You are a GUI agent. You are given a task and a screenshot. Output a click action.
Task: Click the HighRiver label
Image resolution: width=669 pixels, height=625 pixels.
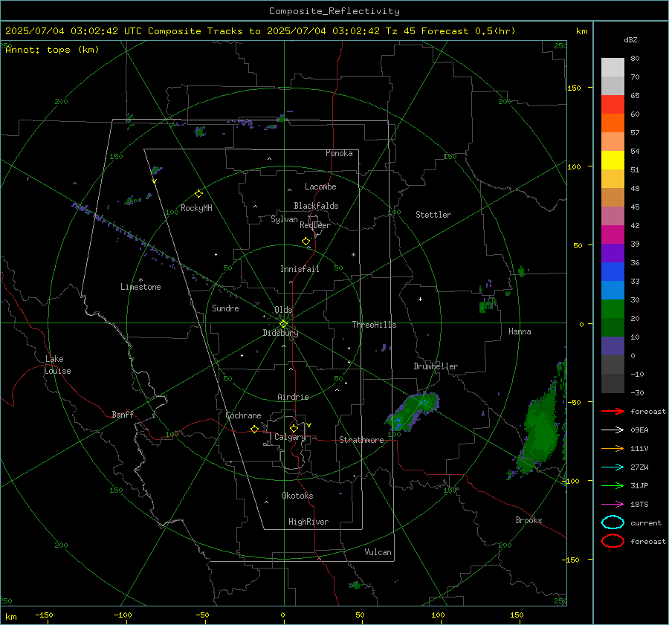308,522
